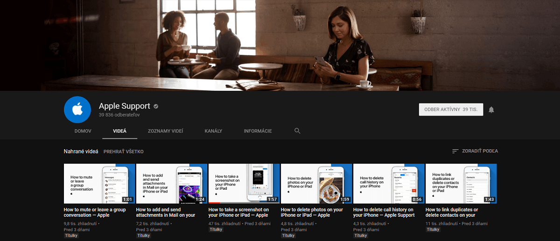
Task: Click the '39 836 odberateľov' subscriber count
Action: 119,115
